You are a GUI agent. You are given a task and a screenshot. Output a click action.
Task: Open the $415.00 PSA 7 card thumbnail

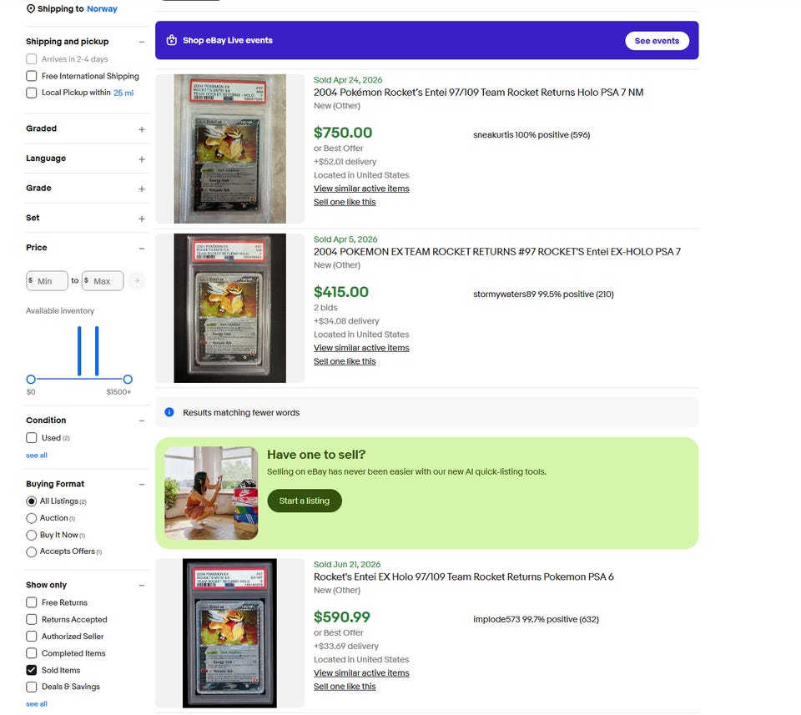click(x=230, y=308)
